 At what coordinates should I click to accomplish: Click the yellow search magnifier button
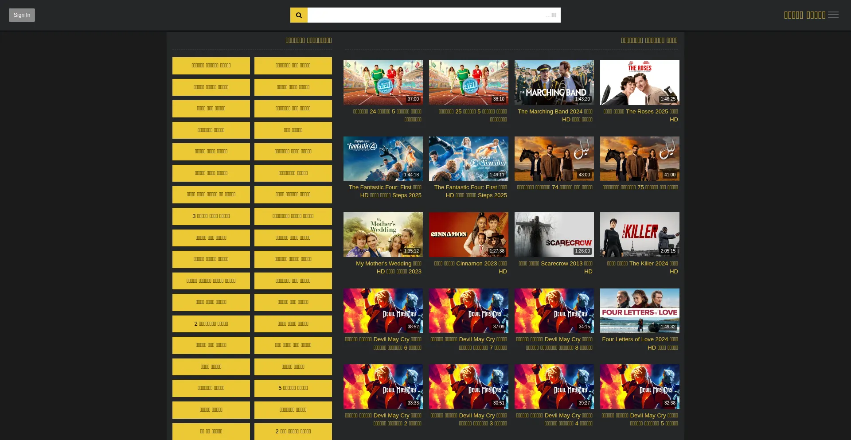(299, 15)
